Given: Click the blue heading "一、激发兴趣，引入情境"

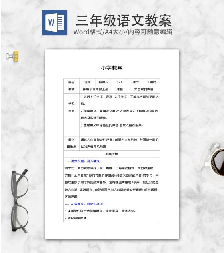Looking at the screenshot, I should [x=82, y=161].
